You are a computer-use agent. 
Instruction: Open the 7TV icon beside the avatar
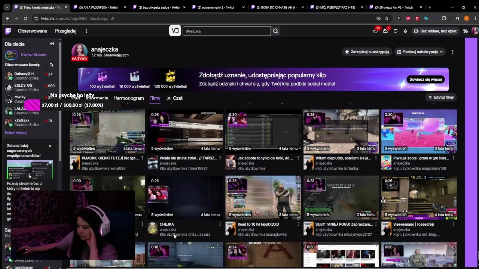tap(466, 31)
